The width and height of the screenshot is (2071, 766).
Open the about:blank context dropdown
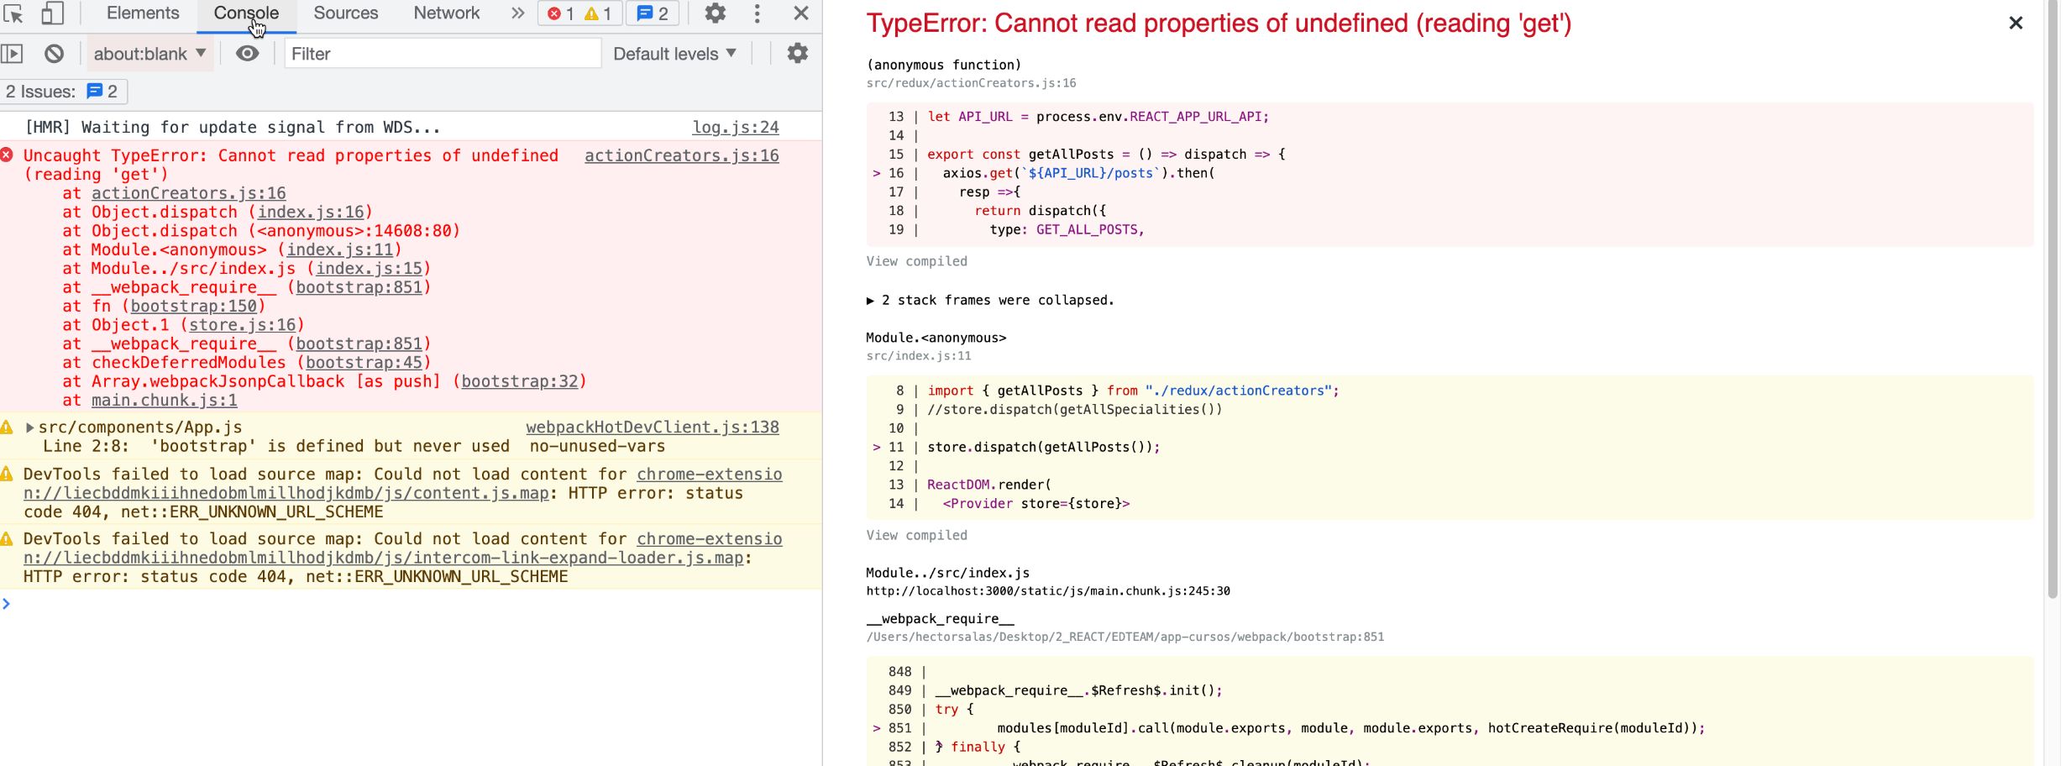[149, 54]
